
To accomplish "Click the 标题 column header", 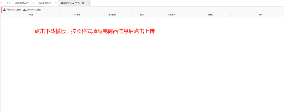I will tap(31, 15).
